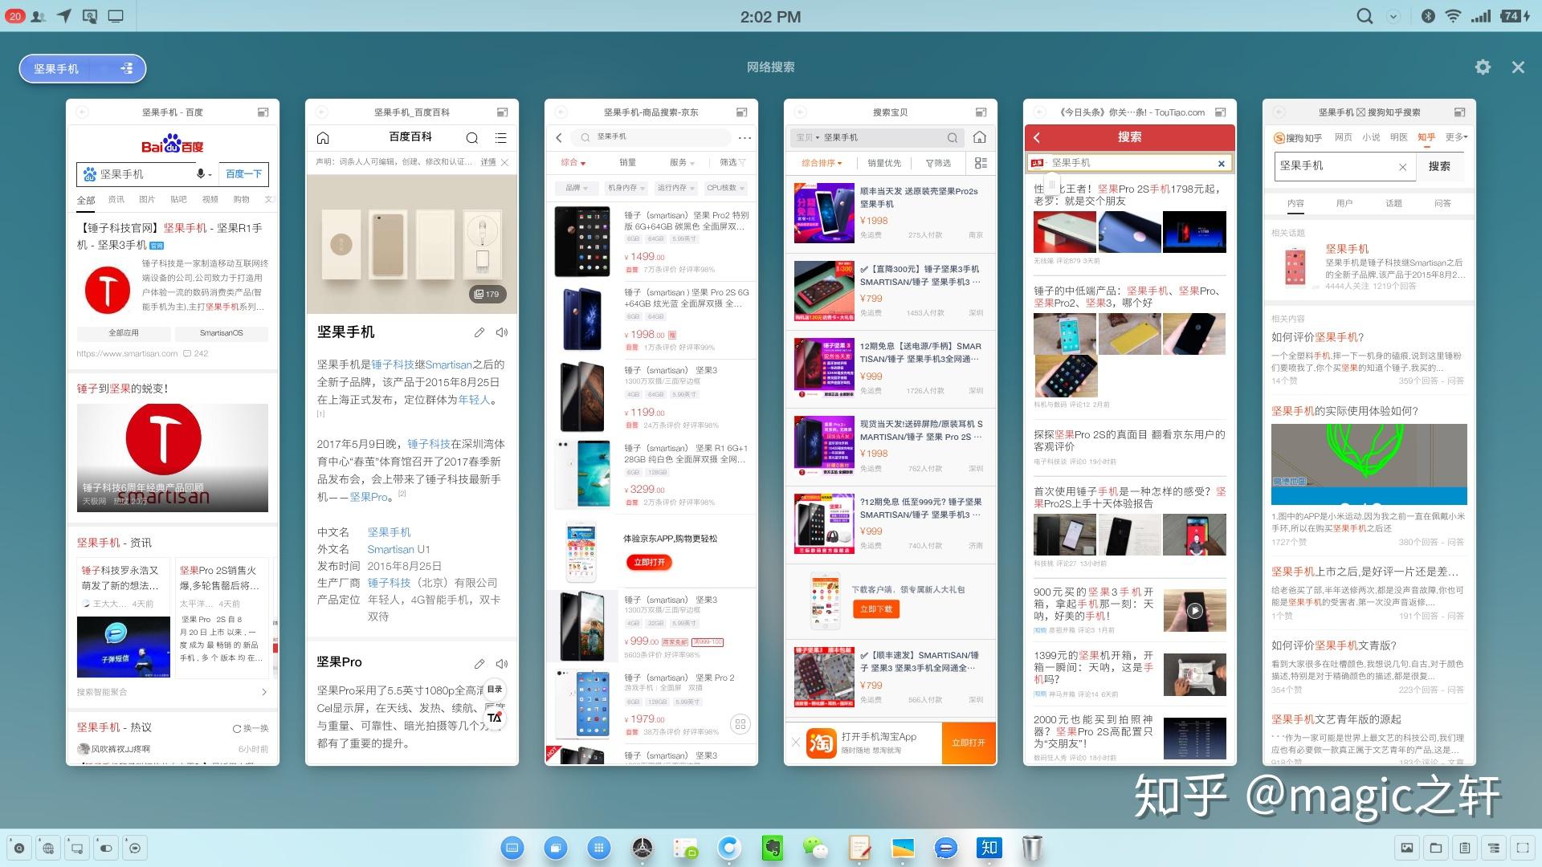Open the JD 服务 filter dropdown

coord(682,162)
